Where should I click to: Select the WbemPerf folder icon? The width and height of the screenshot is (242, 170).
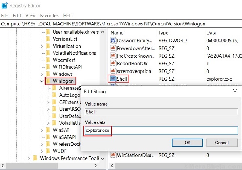point(48,60)
